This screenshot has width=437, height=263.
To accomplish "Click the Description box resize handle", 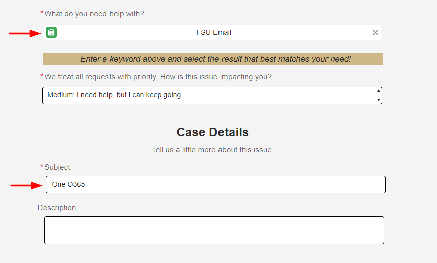I will [381, 241].
